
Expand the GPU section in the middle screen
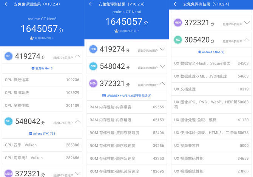(x=162, y=66)
